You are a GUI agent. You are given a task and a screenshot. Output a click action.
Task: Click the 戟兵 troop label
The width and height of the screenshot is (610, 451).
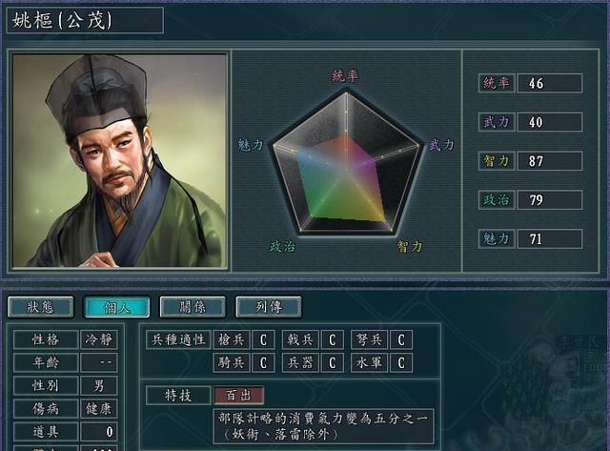[x=300, y=339]
